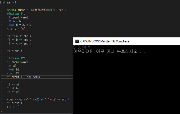Screen dimensions: 180x114
Task: Click the "char c = 'm';" line
Action: click(x=17, y=29)
